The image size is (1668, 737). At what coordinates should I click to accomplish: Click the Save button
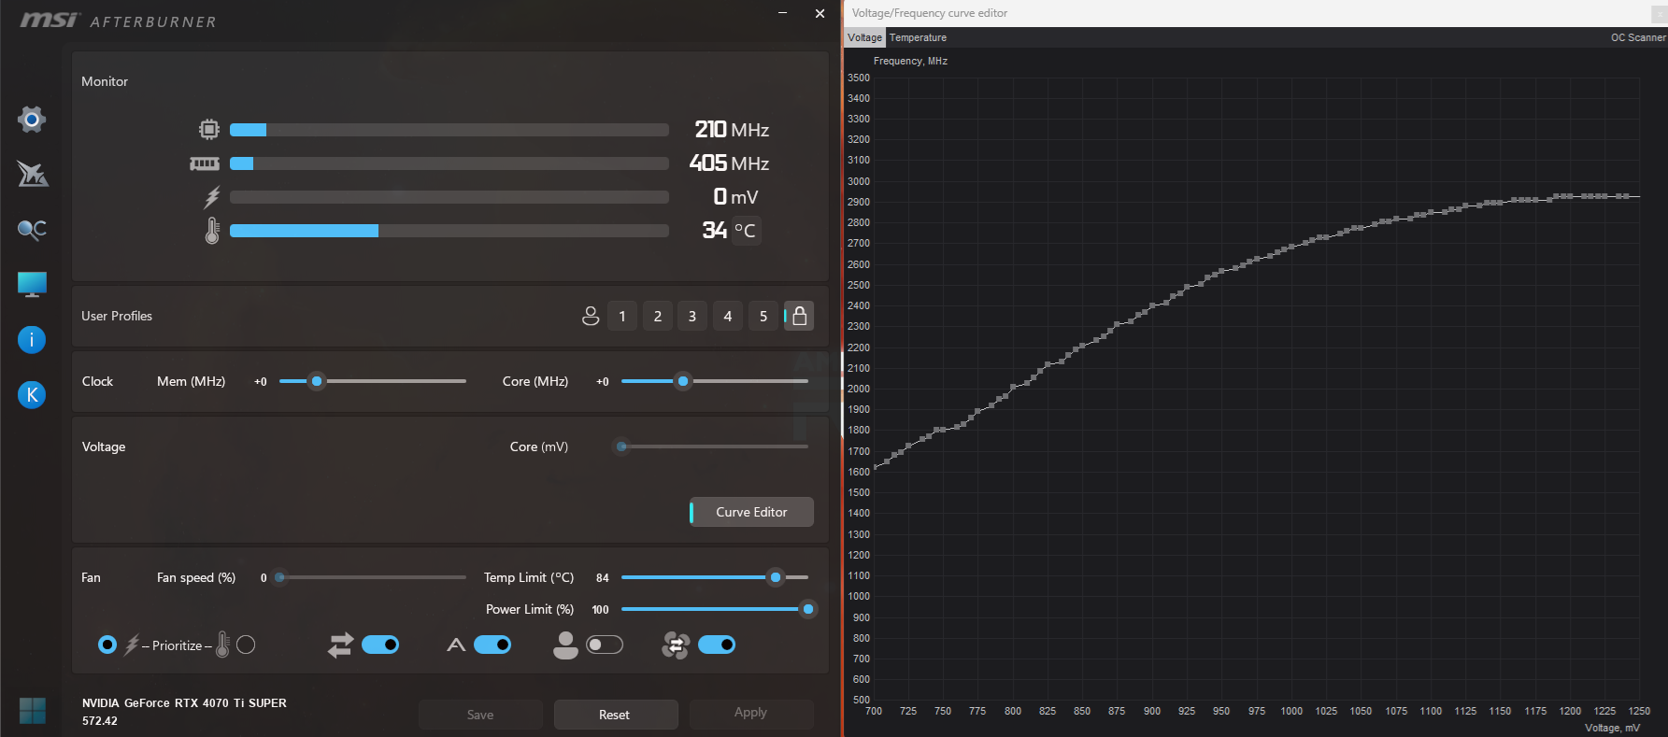click(x=480, y=715)
